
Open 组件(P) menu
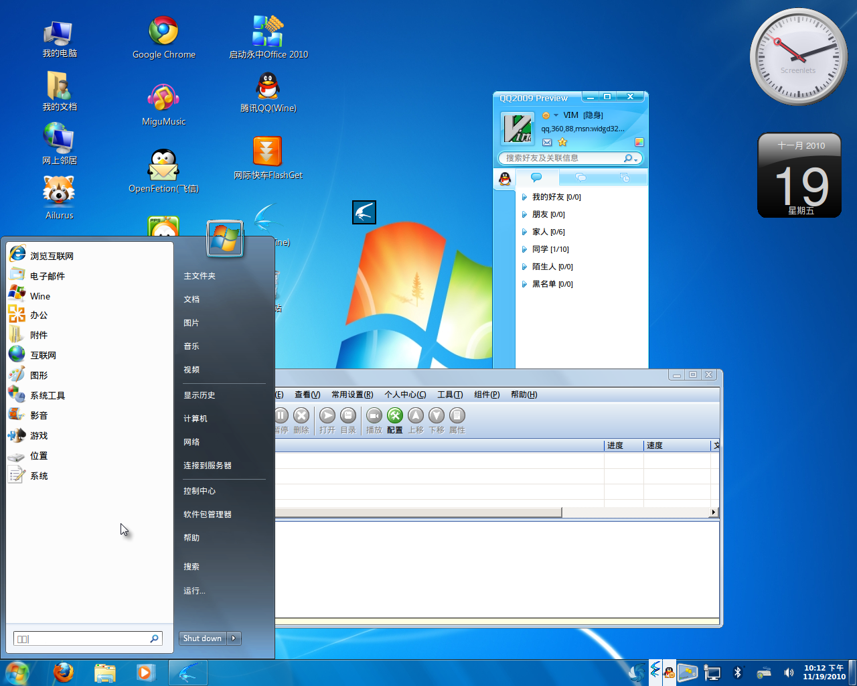pos(487,395)
